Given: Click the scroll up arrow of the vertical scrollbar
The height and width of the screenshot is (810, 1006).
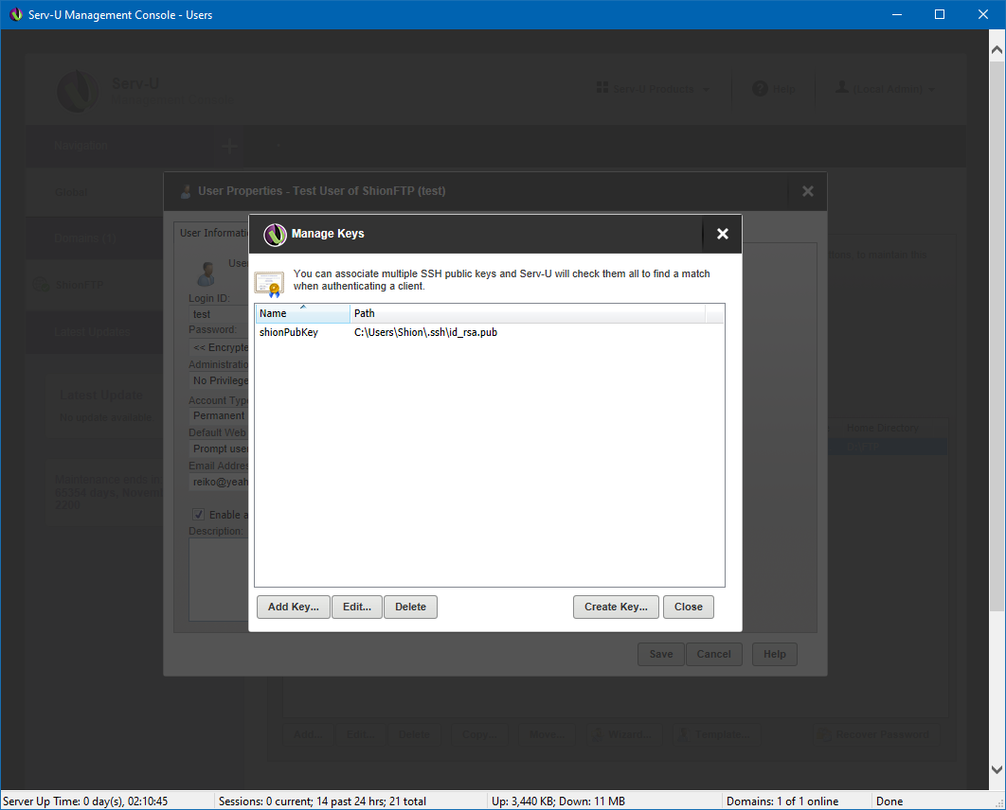Looking at the screenshot, I should 997,49.
